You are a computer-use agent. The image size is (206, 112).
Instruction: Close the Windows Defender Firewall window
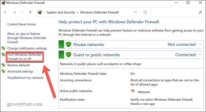(200, 3)
